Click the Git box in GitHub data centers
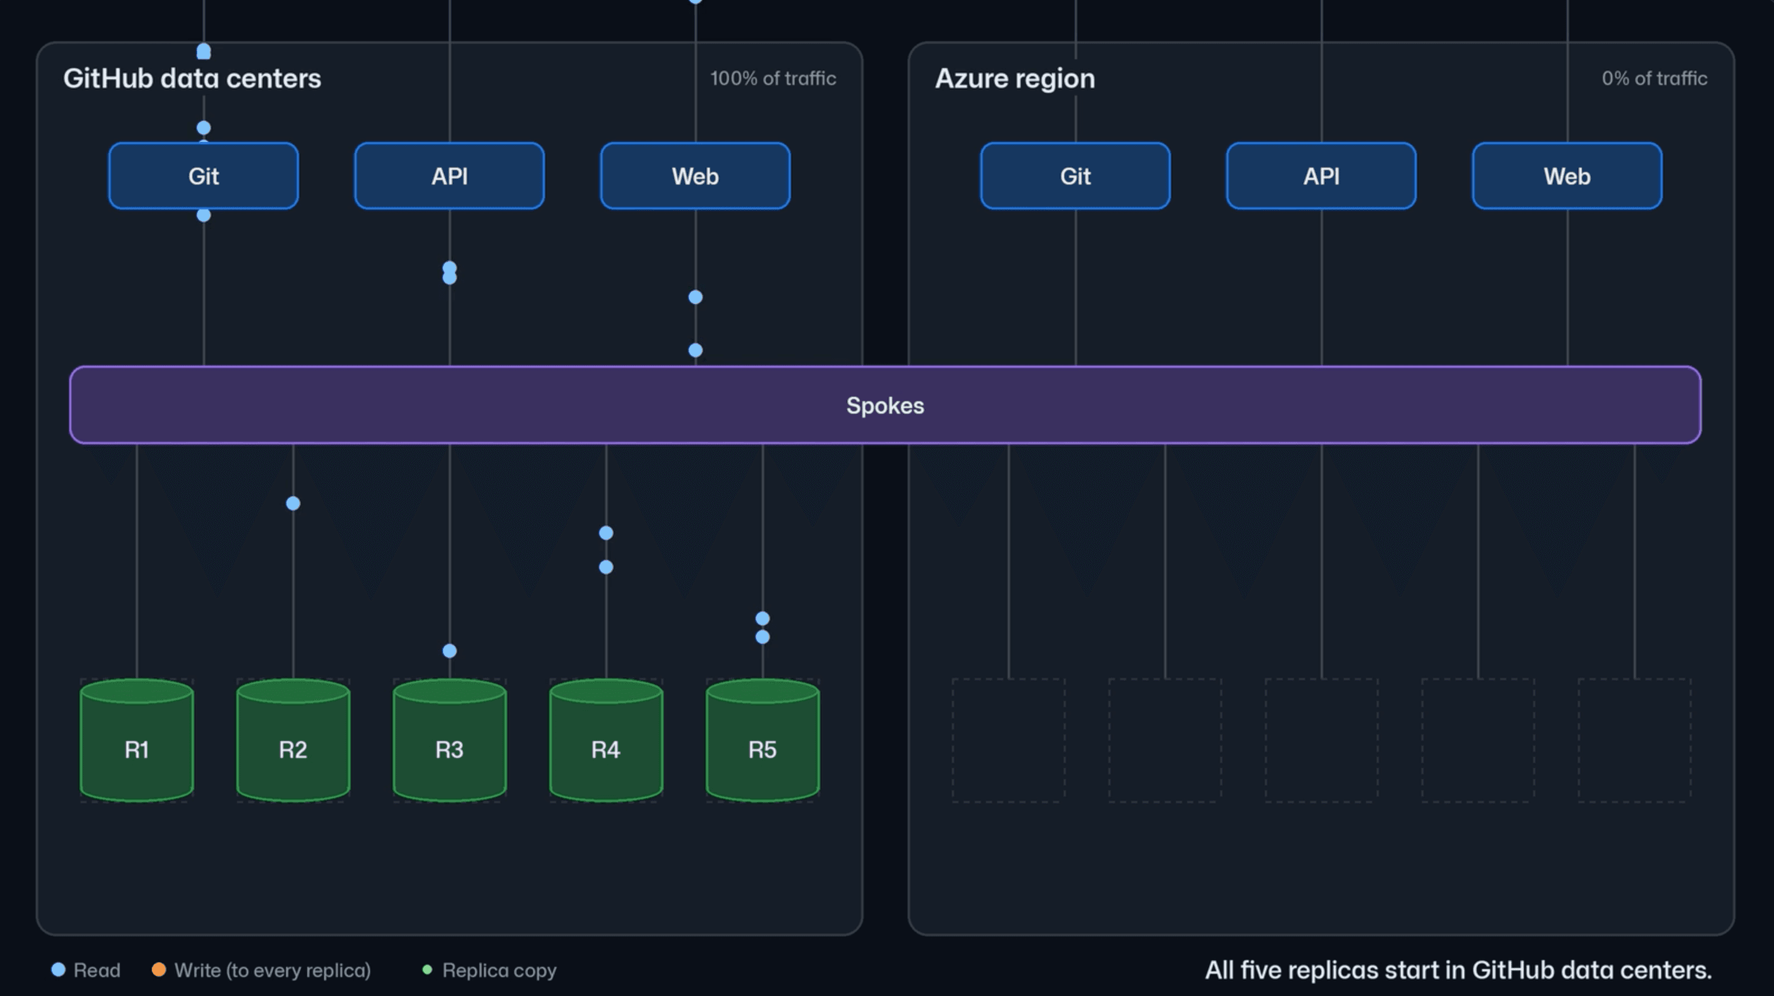1774x996 pixels. [203, 176]
